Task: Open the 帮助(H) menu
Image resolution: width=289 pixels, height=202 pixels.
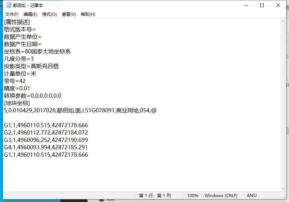Action: pyautogui.click(x=88, y=14)
